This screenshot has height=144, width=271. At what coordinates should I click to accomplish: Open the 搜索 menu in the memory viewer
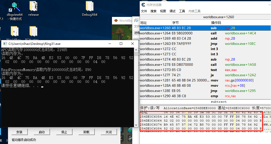coord(153,11)
